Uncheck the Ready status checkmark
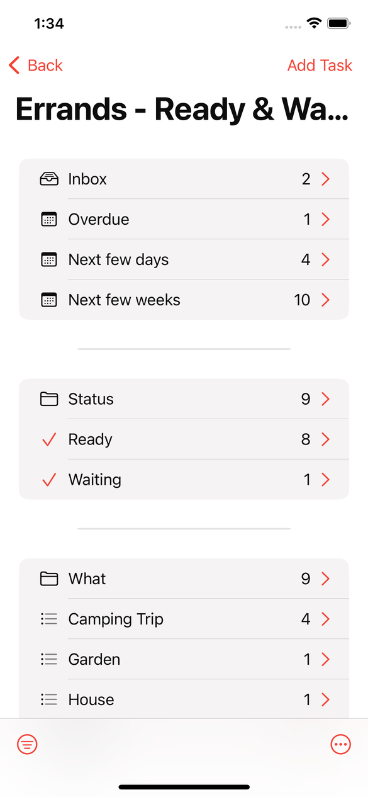Viewport: 368px width, 797px height. 49,439
